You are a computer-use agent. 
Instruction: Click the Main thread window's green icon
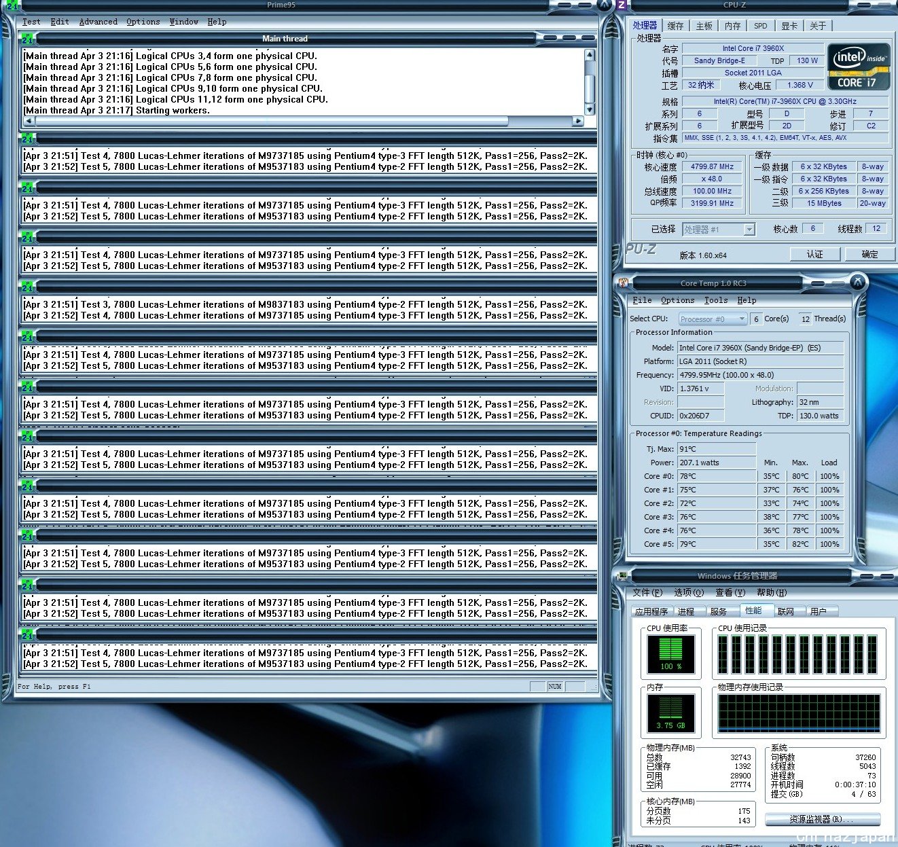(29, 39)
